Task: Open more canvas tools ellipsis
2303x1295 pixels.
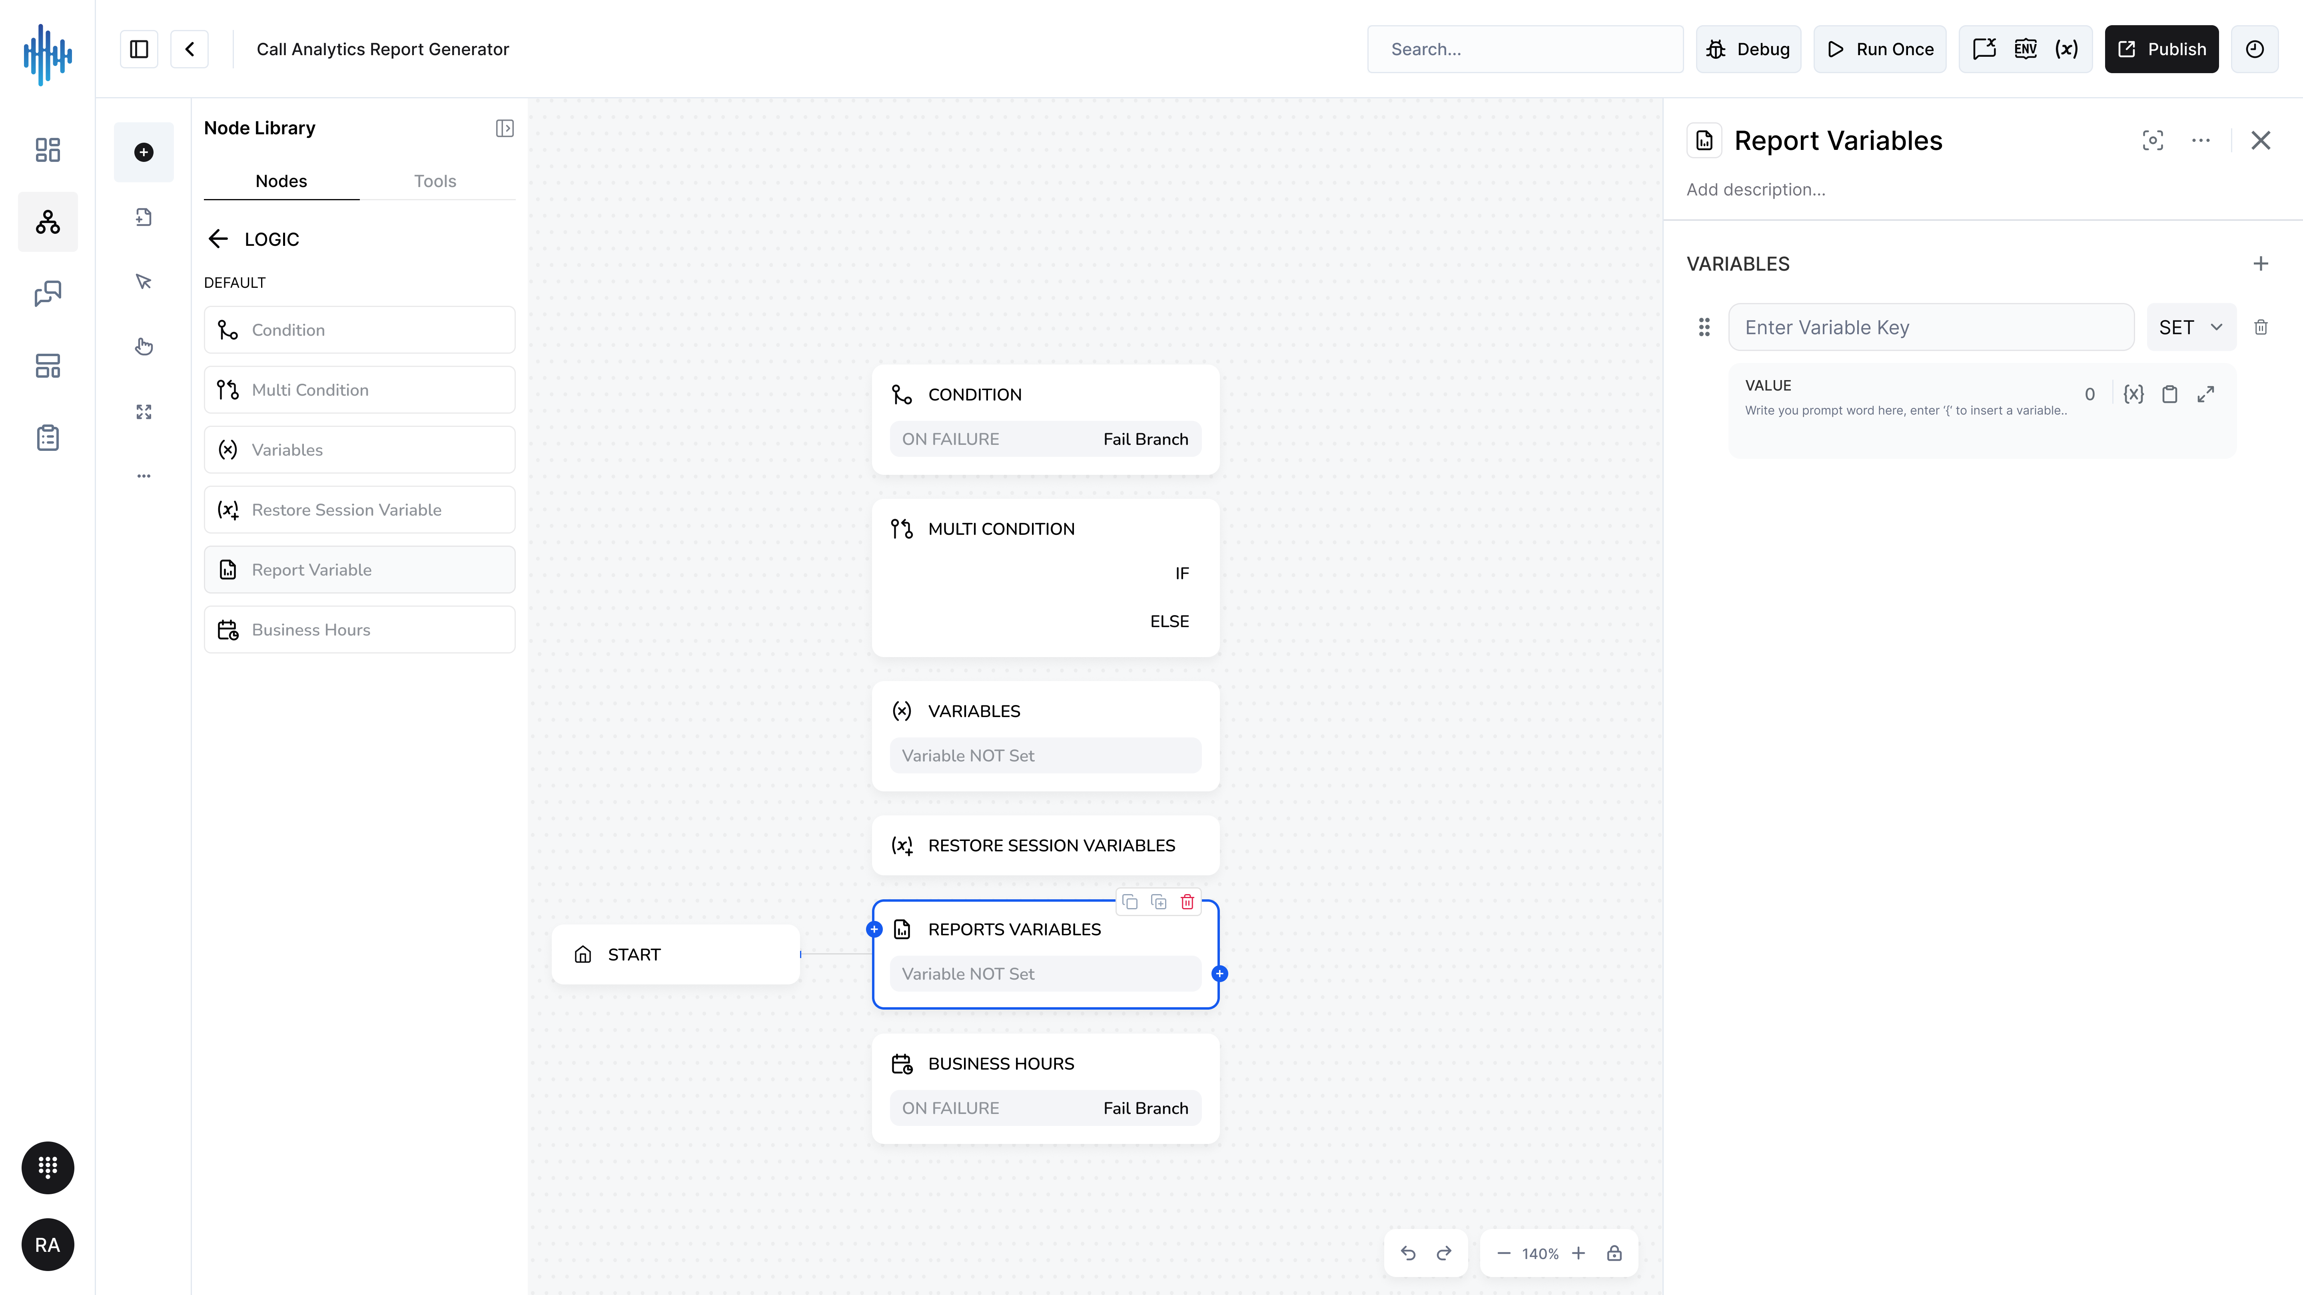Action: pos(144,476)
